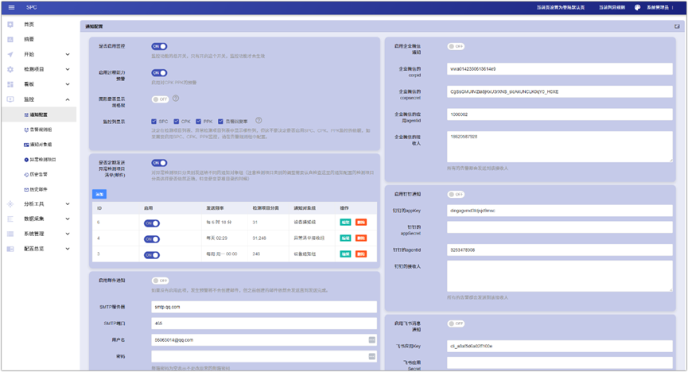This screenshot has width=688, height=372.
Task: Open 历史告警 in the sidebar
Action: pos(38,175)
